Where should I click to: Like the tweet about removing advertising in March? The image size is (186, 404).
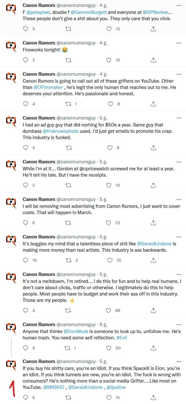pyautogui.click(x=109, y=223)
